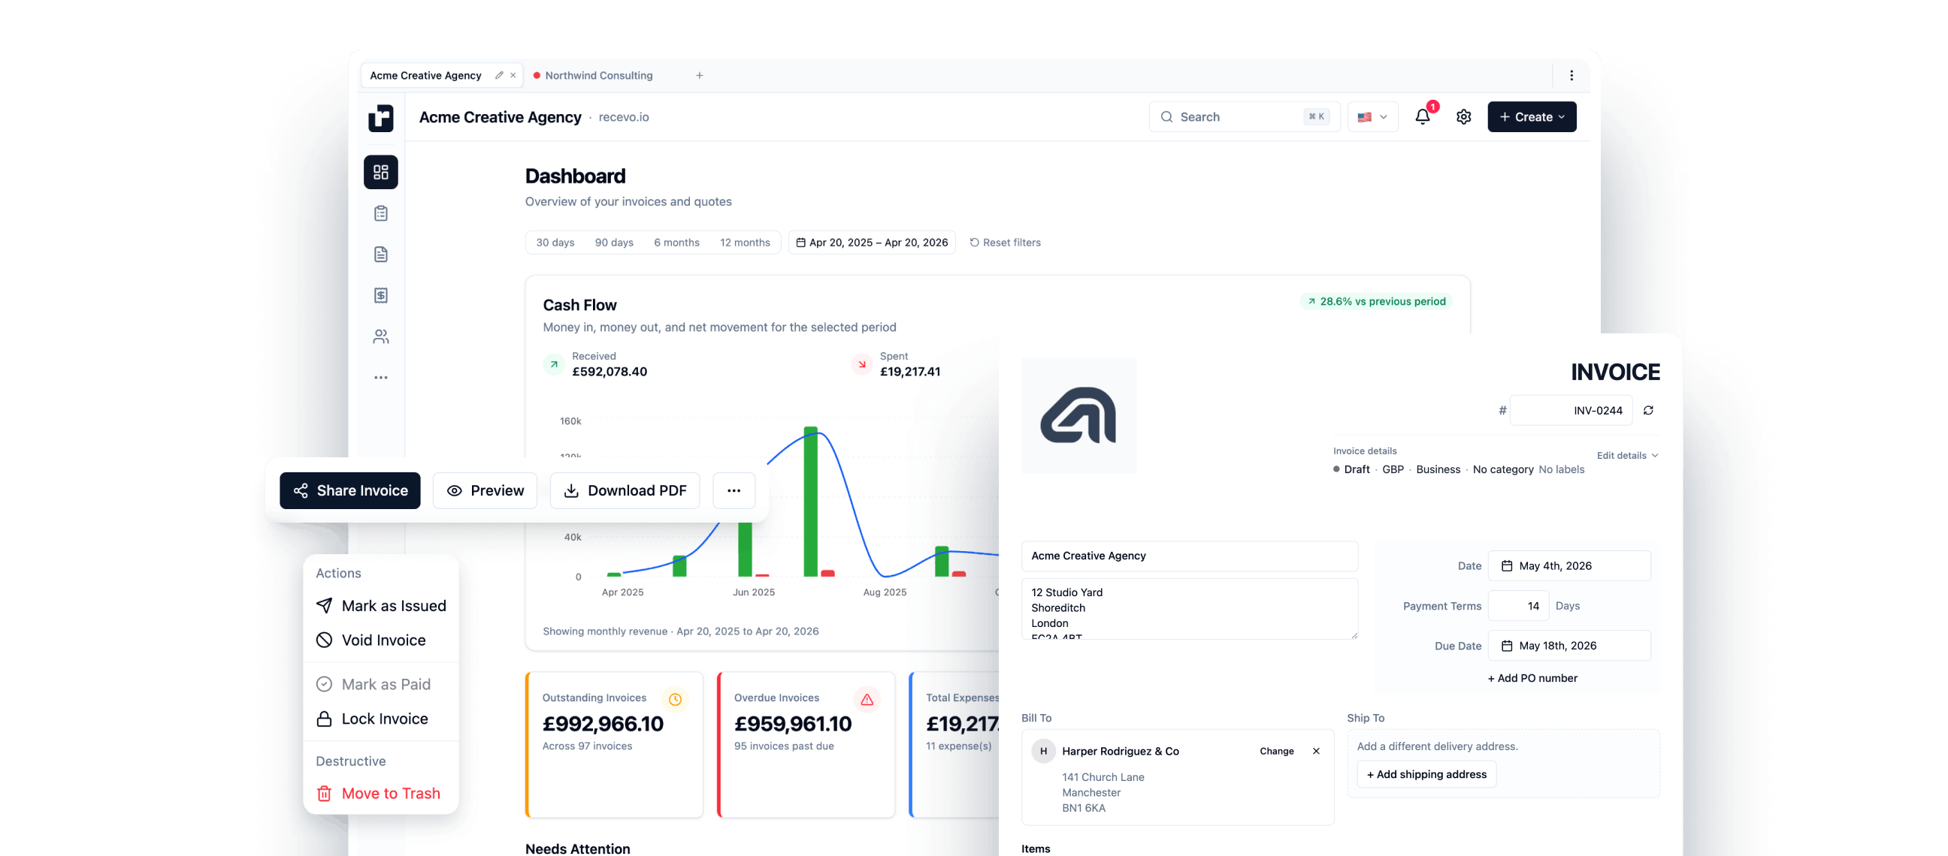Click the tall green Jul 2025 bar
Image resolution: width=1948 pixels, height=856 pixels.
[x=810, y=502]
